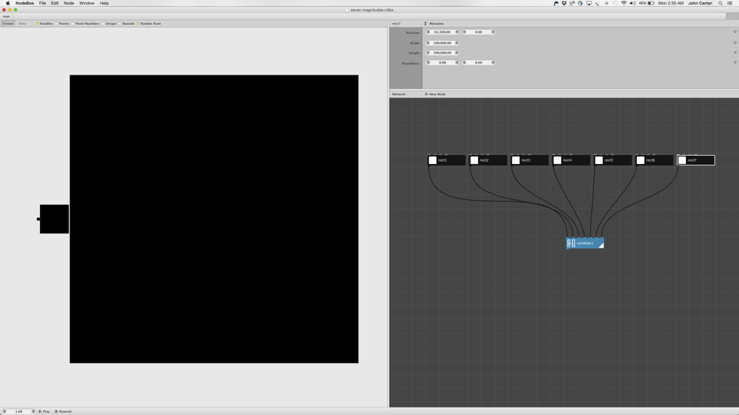Screen dimensions: 739x415
Task: Enable the Origin checkbox
Action: pos(103,24)
